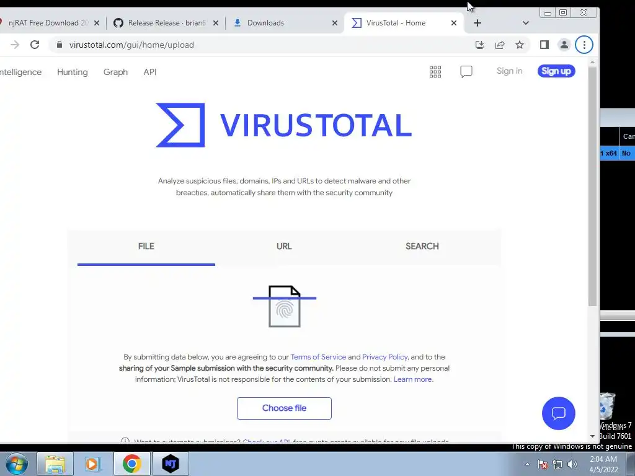
Task: Click the Choose file button
Action: (x=284, y=408)
